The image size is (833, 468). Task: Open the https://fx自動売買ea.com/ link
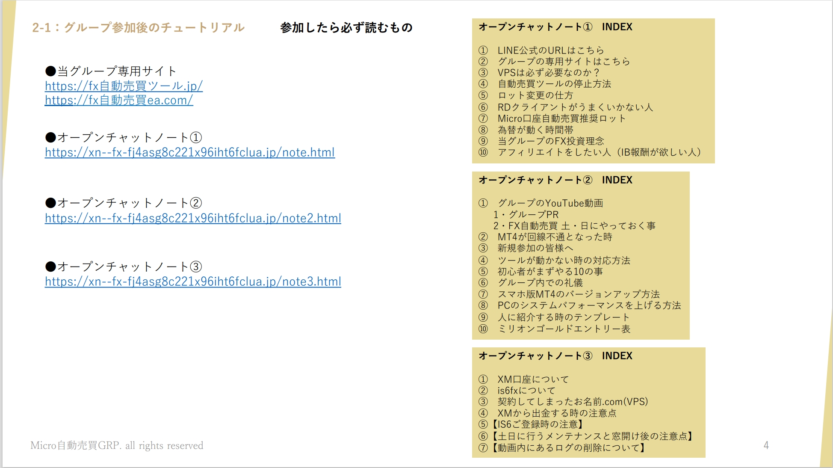pos(119,100)
